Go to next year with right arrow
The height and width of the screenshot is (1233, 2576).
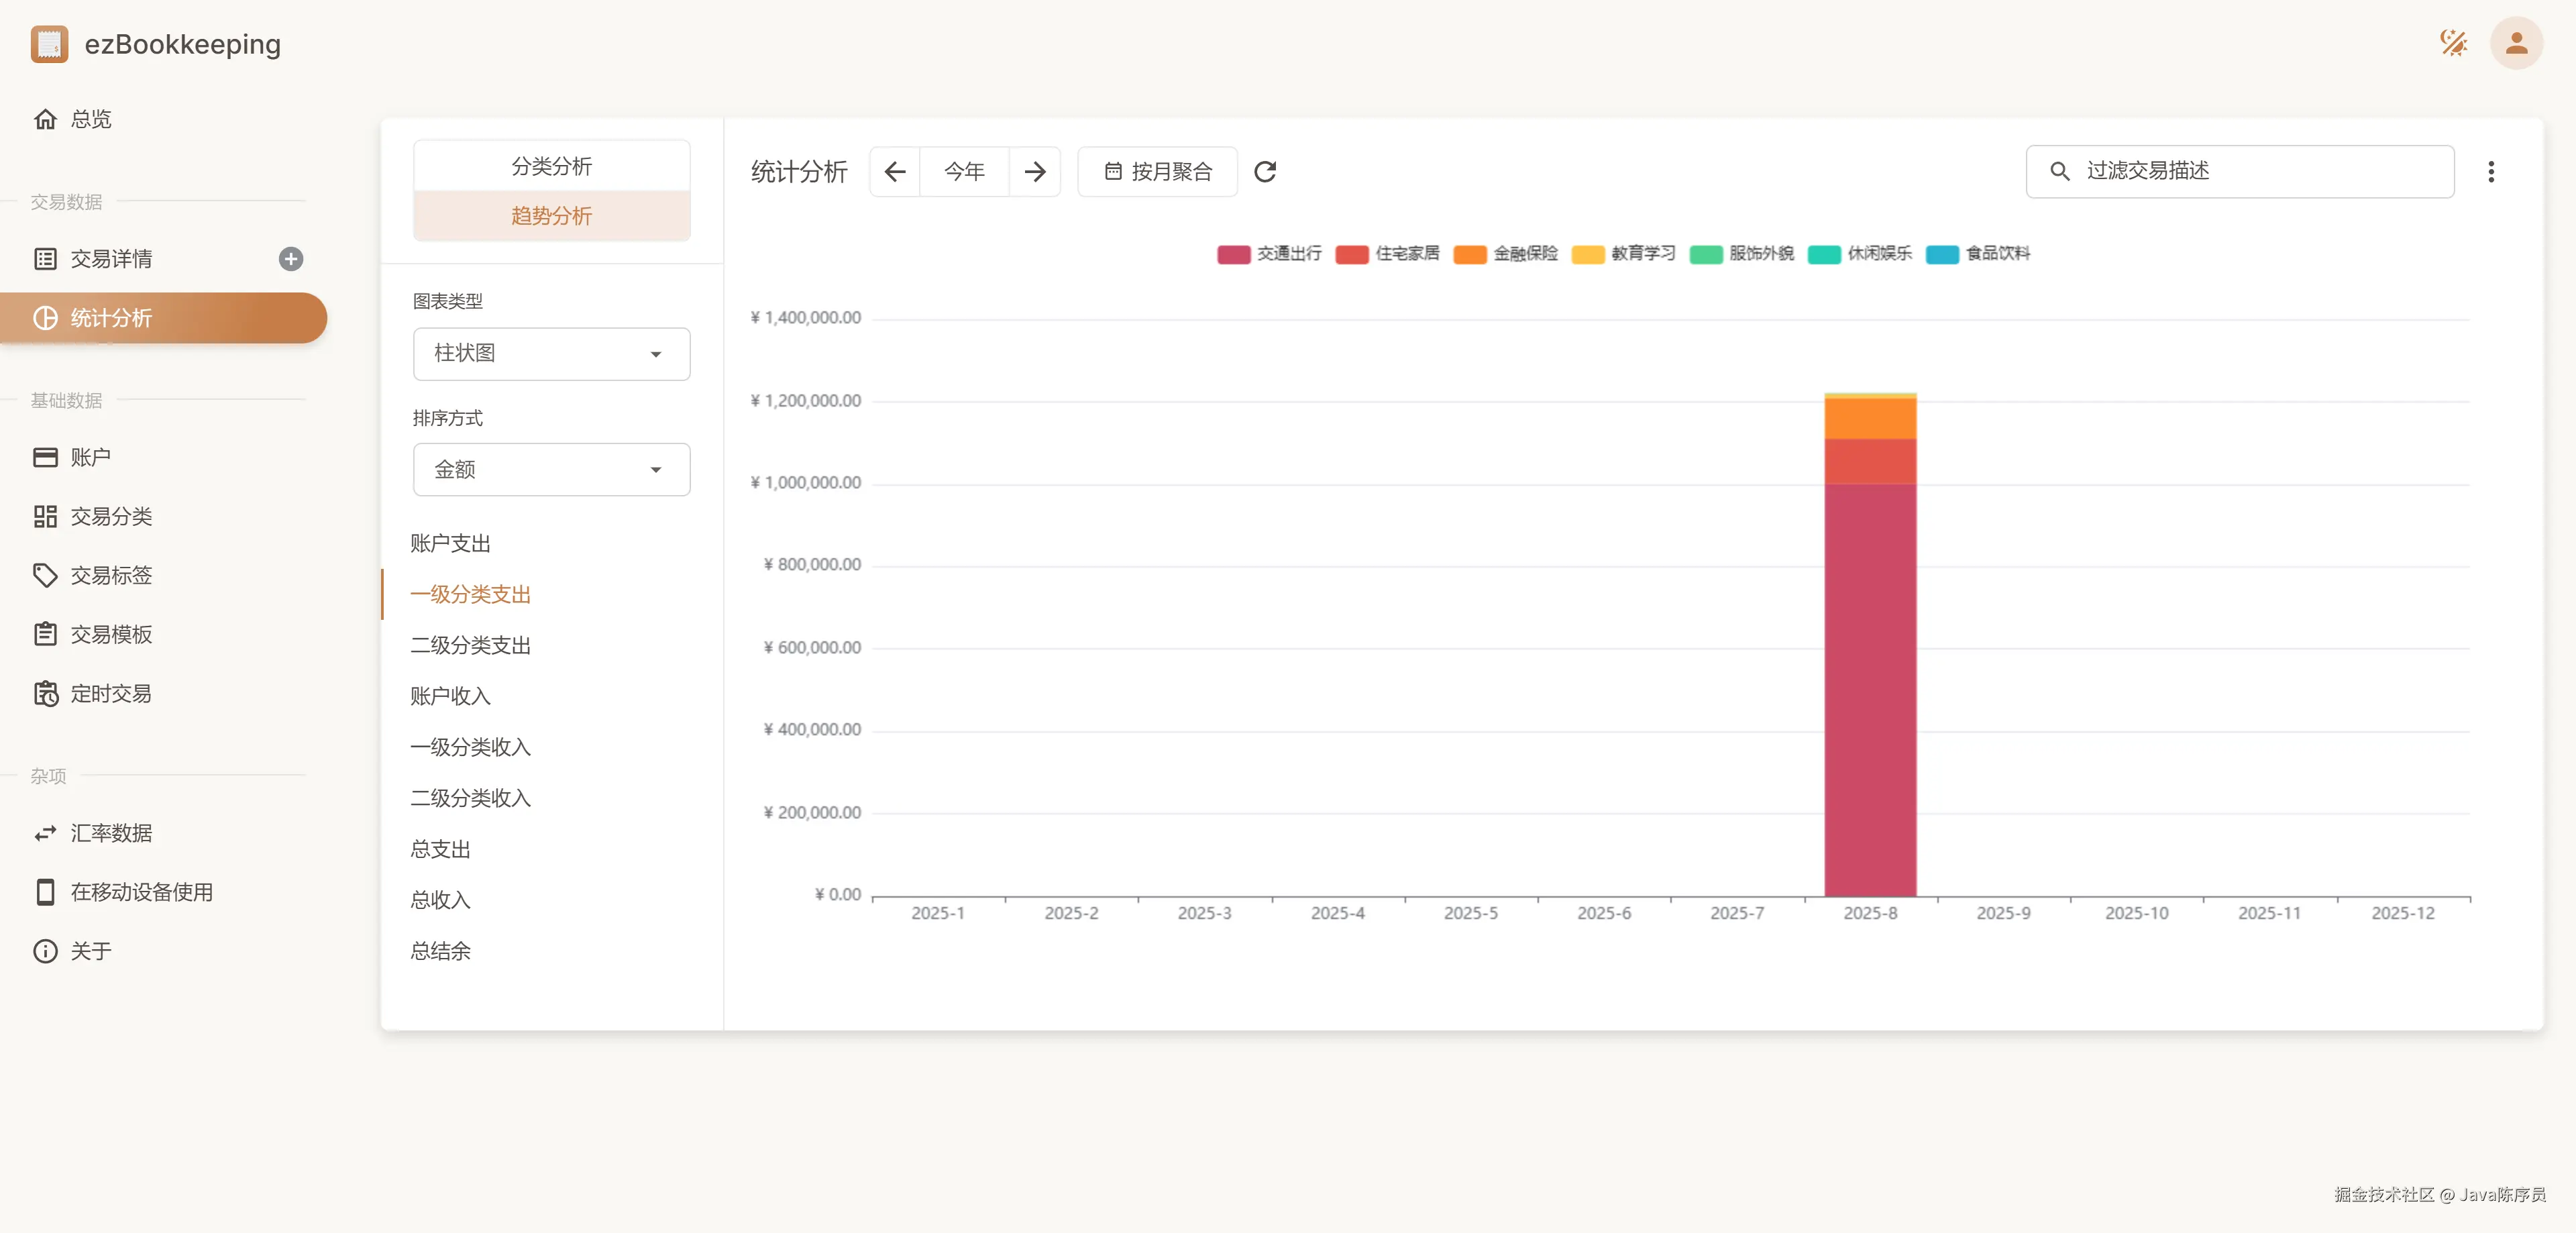1035,172
